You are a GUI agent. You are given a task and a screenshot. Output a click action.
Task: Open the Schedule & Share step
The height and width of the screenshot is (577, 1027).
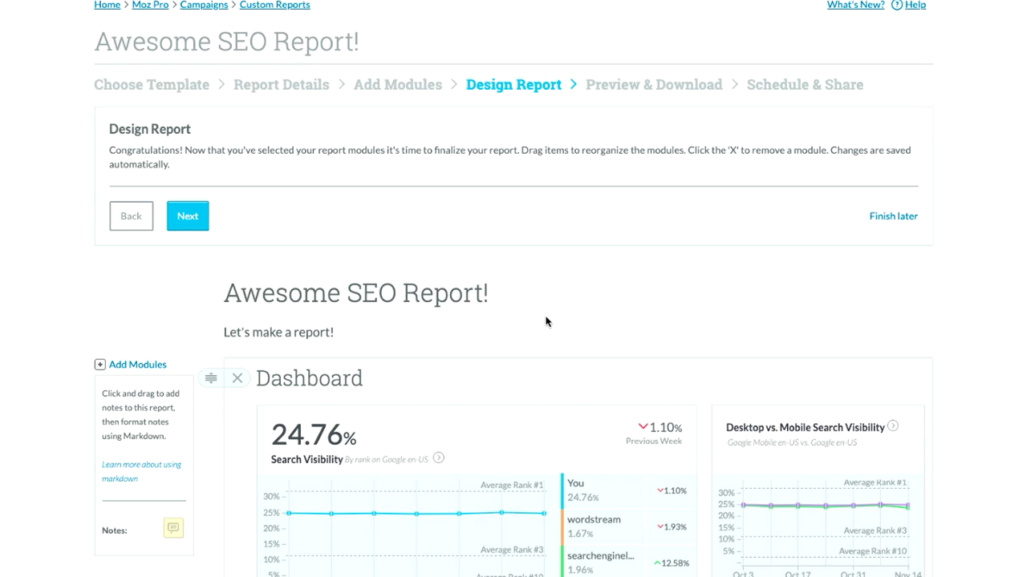pos(805,85)
